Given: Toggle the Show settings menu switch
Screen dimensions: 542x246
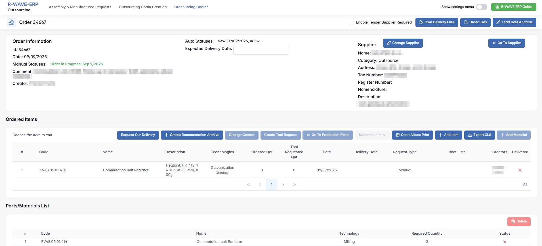Looking at the screenshot, I should point(481,7).
